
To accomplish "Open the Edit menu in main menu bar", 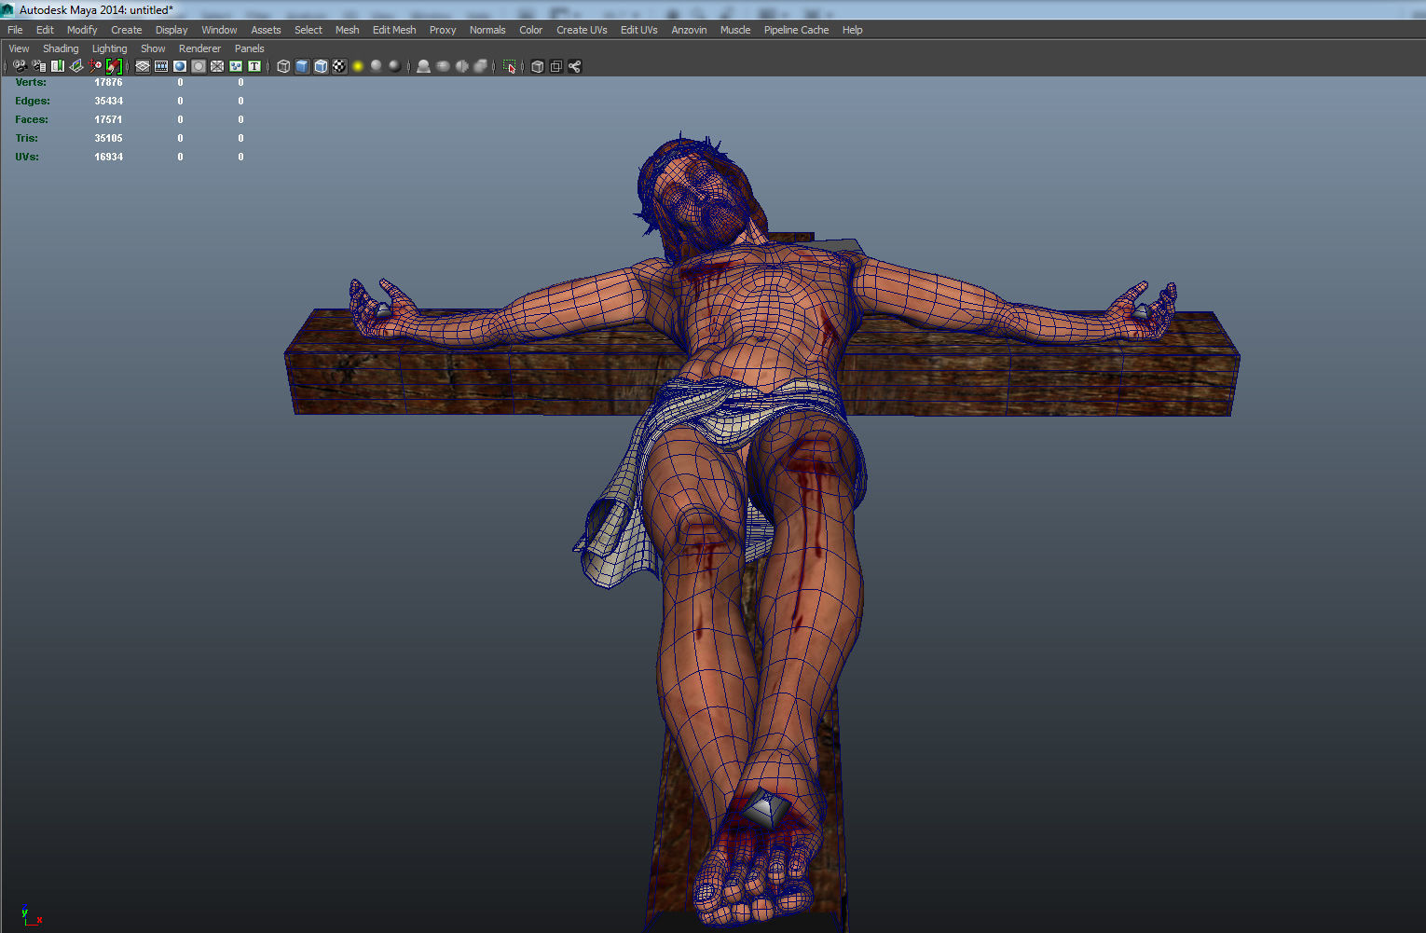I will click(x=45, y=30).
